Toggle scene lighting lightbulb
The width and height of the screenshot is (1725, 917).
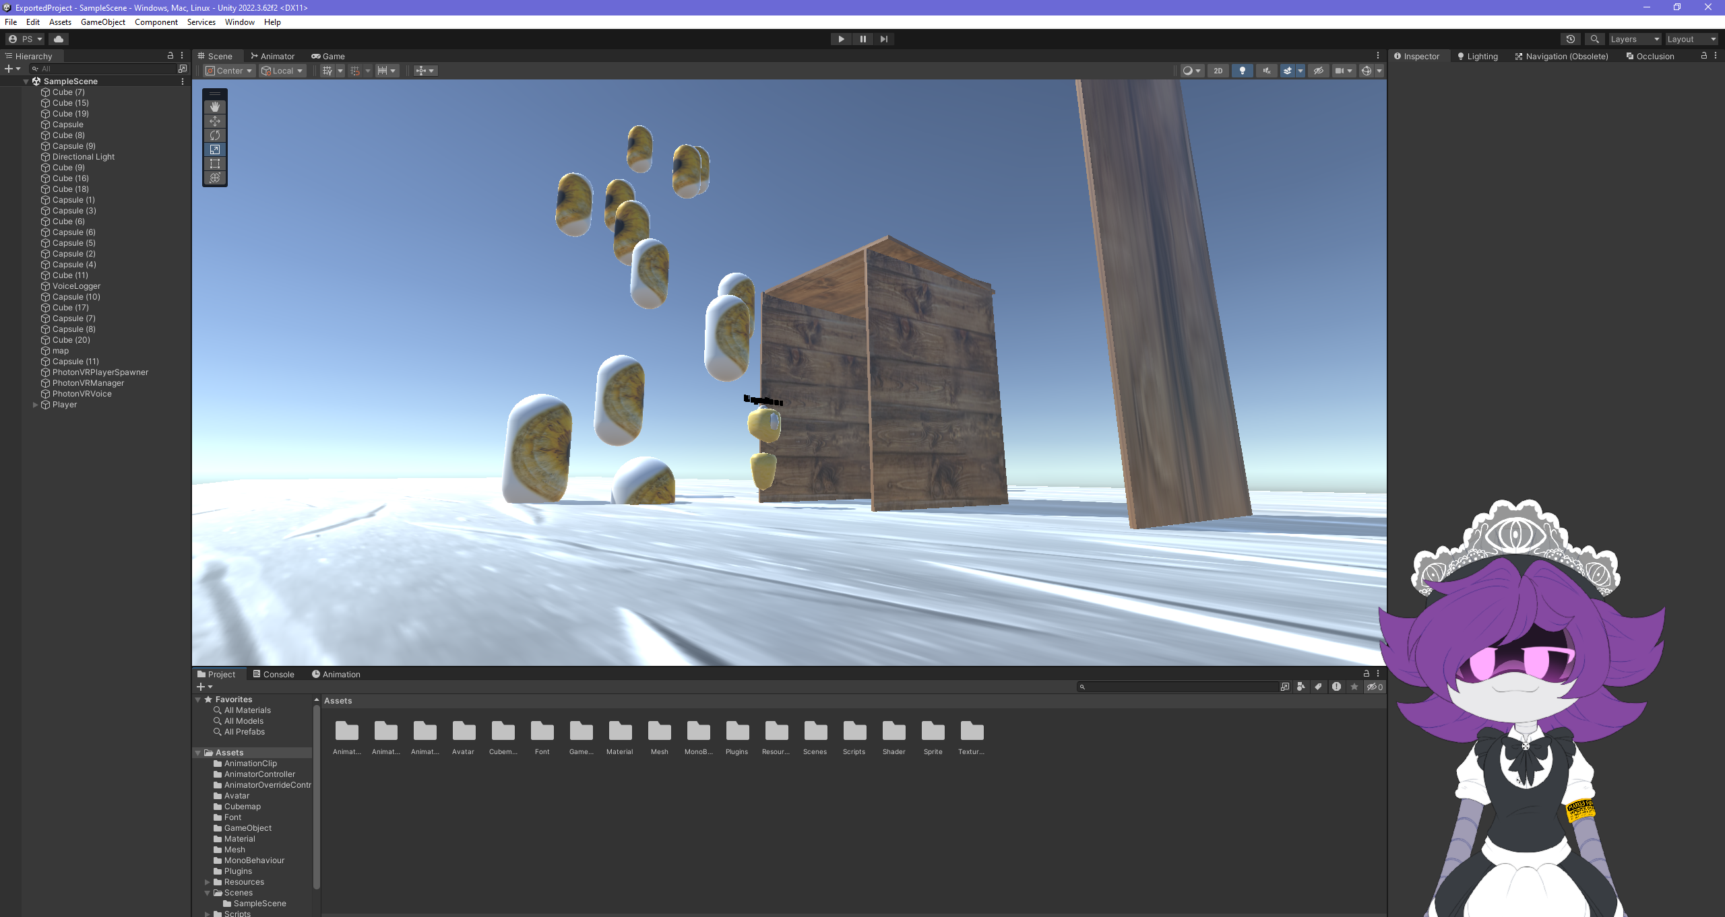pyautogui.click(x=1242, y=71)
